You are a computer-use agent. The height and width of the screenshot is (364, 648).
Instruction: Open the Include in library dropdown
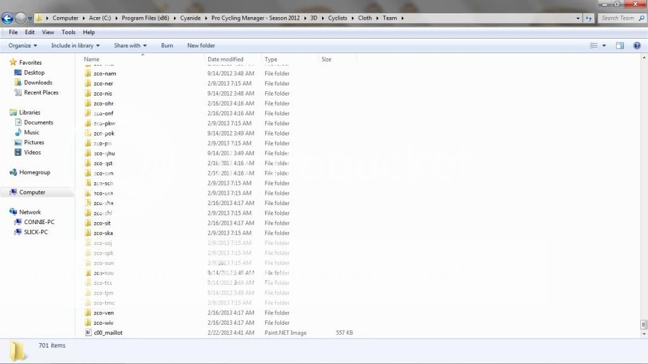click(x=72, y=46)
